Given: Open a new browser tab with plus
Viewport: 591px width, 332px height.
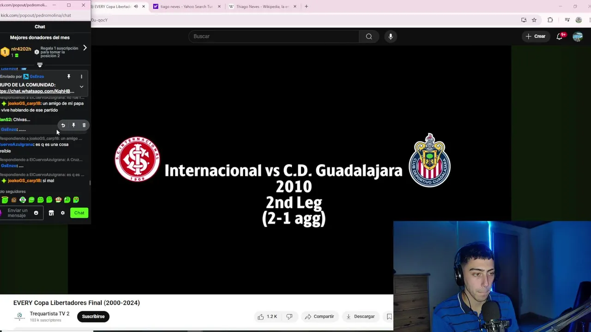Looking at the screenshot, I should click(306, 6).
